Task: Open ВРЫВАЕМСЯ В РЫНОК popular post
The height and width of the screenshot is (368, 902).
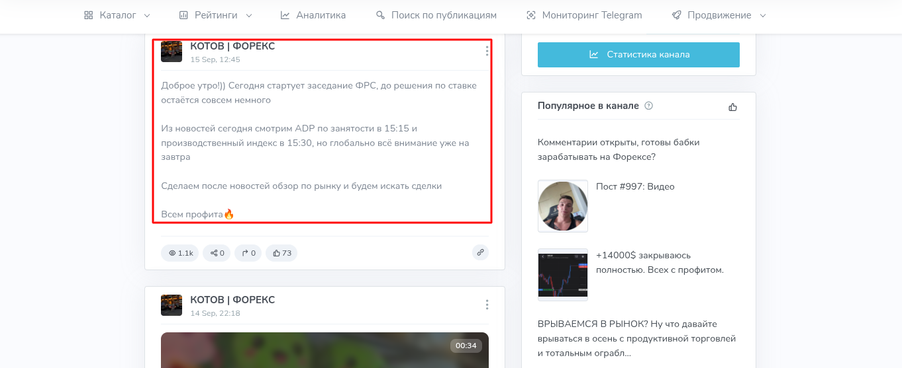Action: [637, 338]
